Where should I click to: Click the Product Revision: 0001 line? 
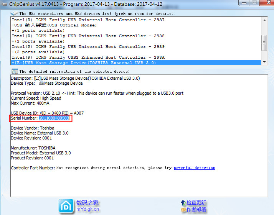[32, 158]
